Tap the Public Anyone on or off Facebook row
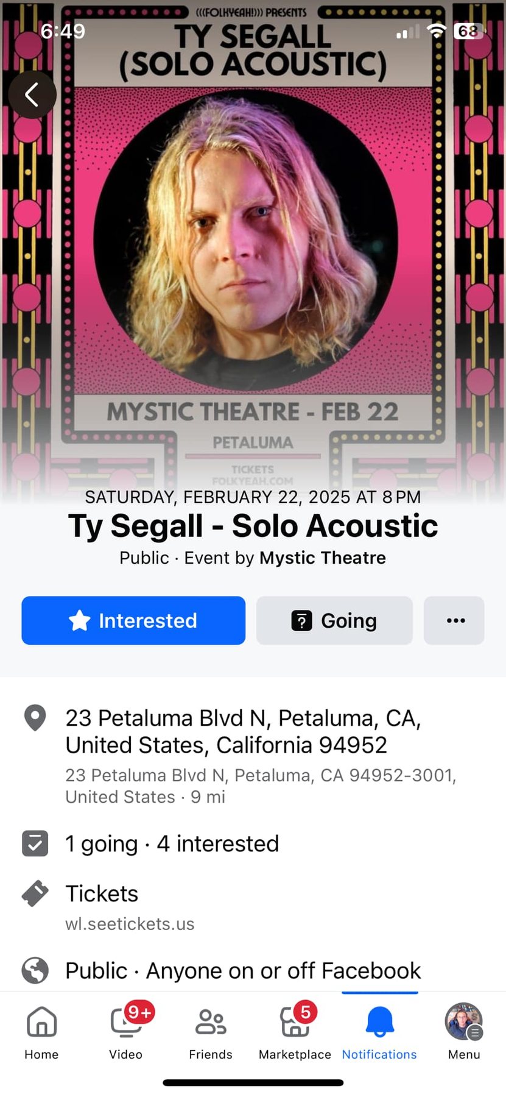 click(x=243, y=970)
